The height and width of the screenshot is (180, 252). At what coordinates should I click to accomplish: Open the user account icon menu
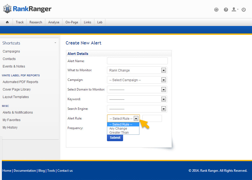tap(235, 10)
